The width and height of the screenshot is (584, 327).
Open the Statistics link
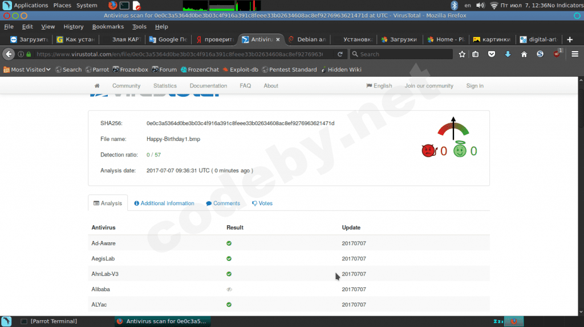click(x=165, y=86)
